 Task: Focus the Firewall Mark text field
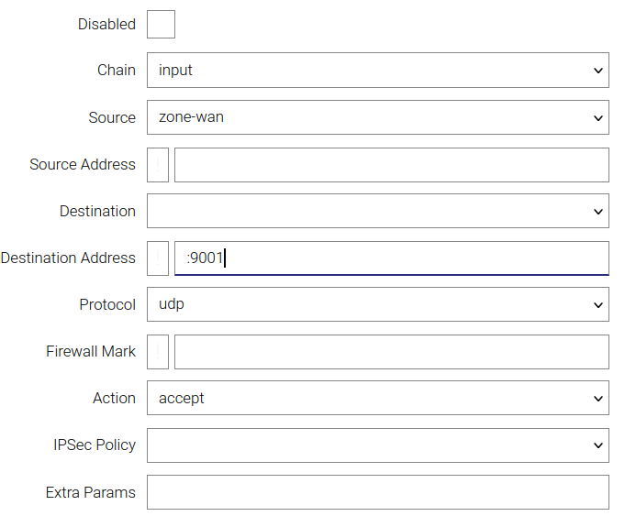point(391,352)
